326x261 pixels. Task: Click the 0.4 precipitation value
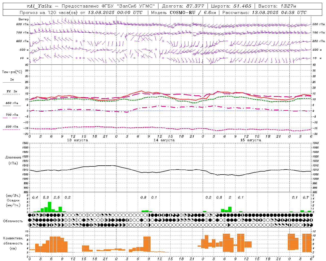point(35,198)
